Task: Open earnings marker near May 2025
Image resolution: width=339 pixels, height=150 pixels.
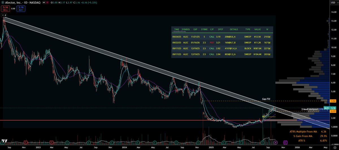Action: (x=240, y=142)
